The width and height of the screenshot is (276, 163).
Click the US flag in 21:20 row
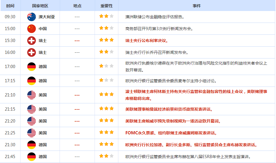click(x=32, y=121)
